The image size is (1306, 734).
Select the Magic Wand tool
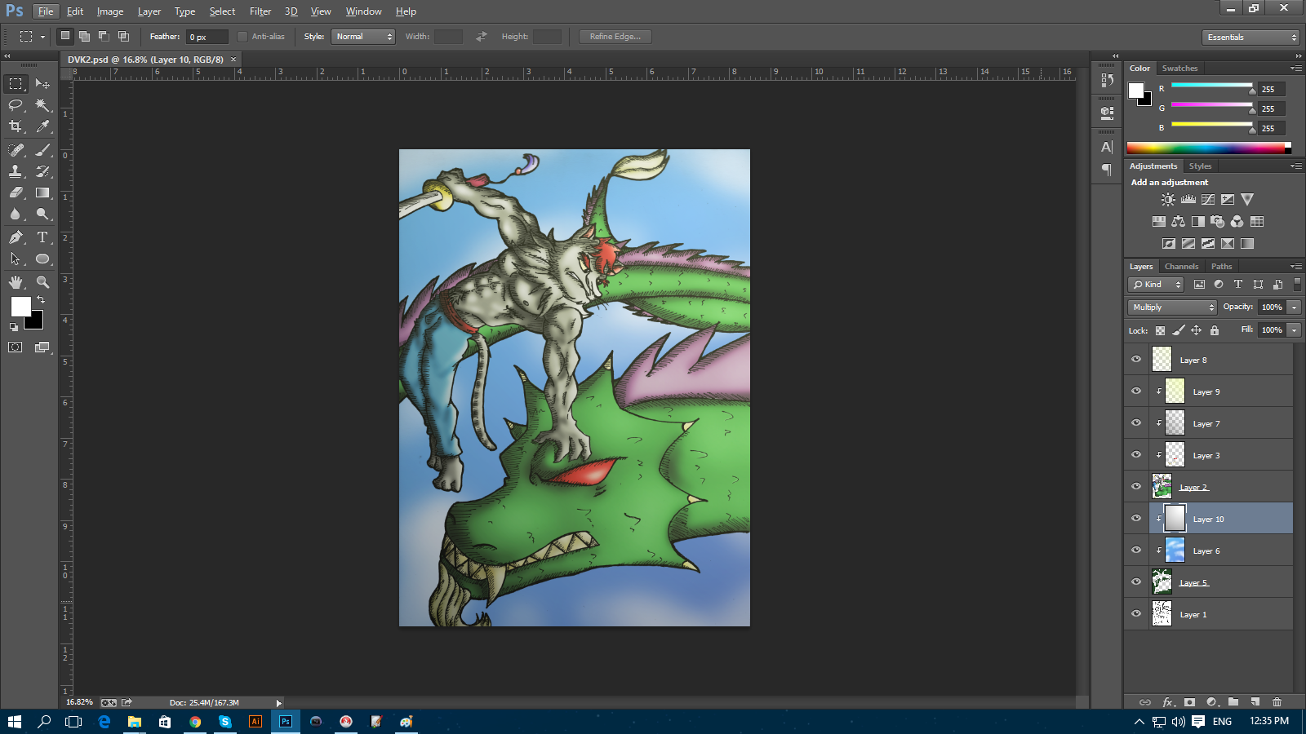pos(42,105)
